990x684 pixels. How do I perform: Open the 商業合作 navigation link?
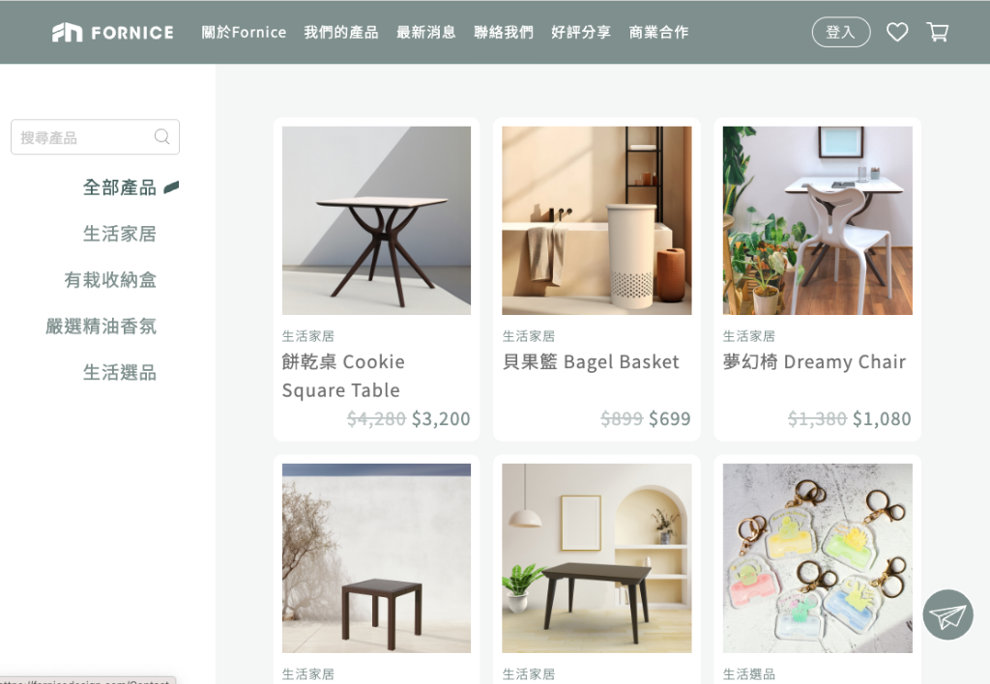[x=658, y=32]
